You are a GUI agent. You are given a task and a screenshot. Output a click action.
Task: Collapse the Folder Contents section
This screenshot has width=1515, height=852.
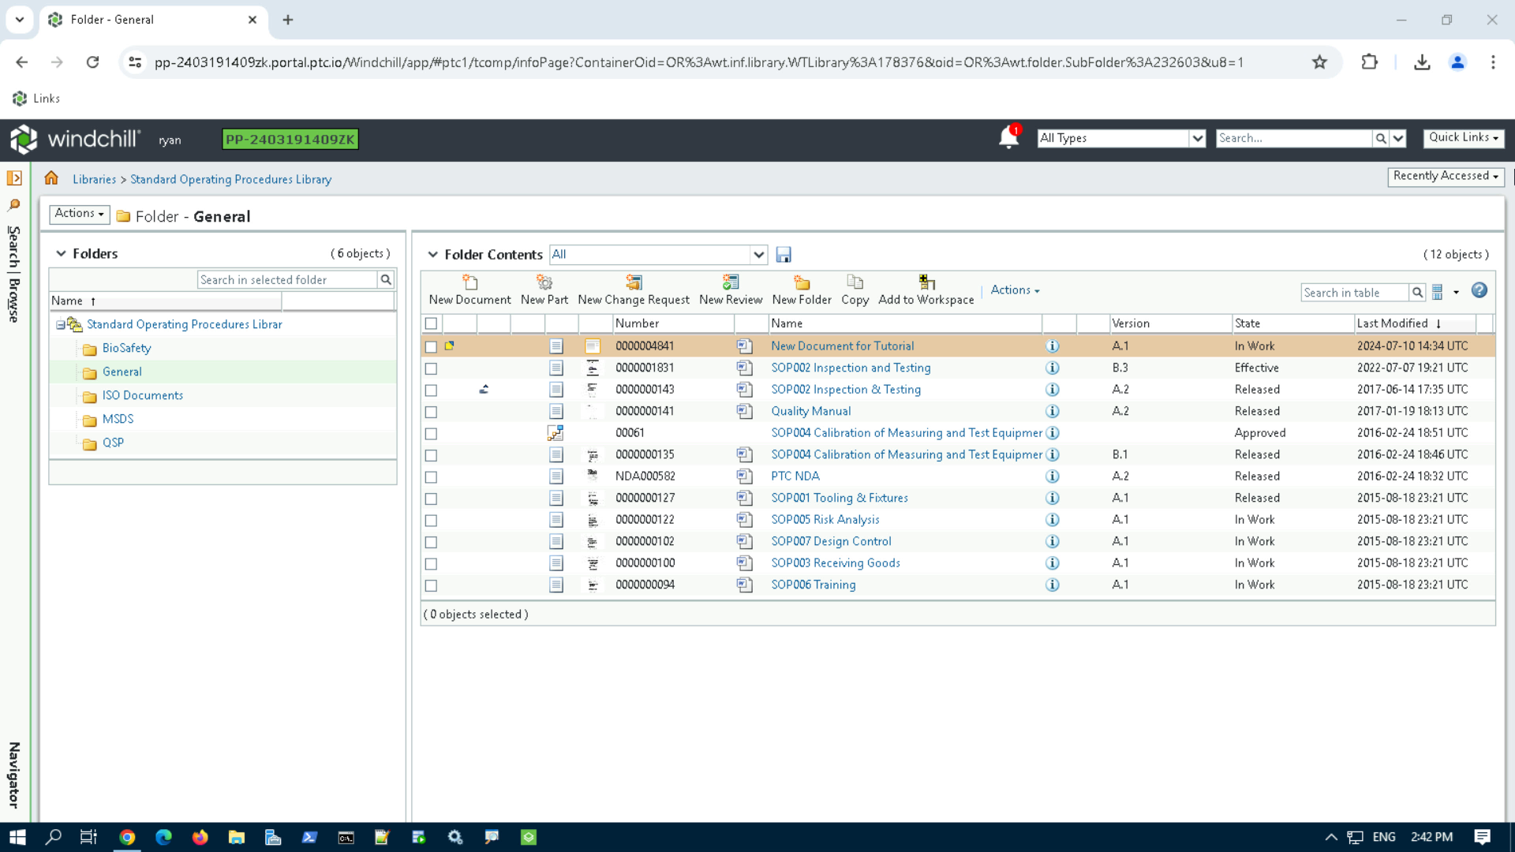(x=434, y=254)
